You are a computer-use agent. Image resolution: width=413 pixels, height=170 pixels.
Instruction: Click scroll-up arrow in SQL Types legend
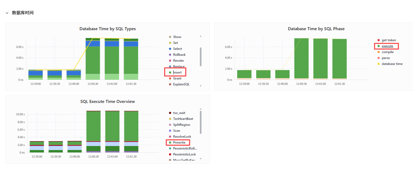pyautogui.click(x=201, y=36)
